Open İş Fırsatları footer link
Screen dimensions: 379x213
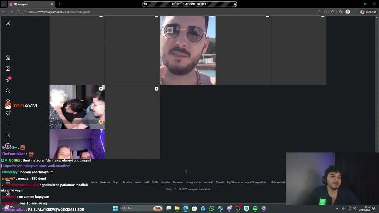pyautogui.click(x=126, y=182)
